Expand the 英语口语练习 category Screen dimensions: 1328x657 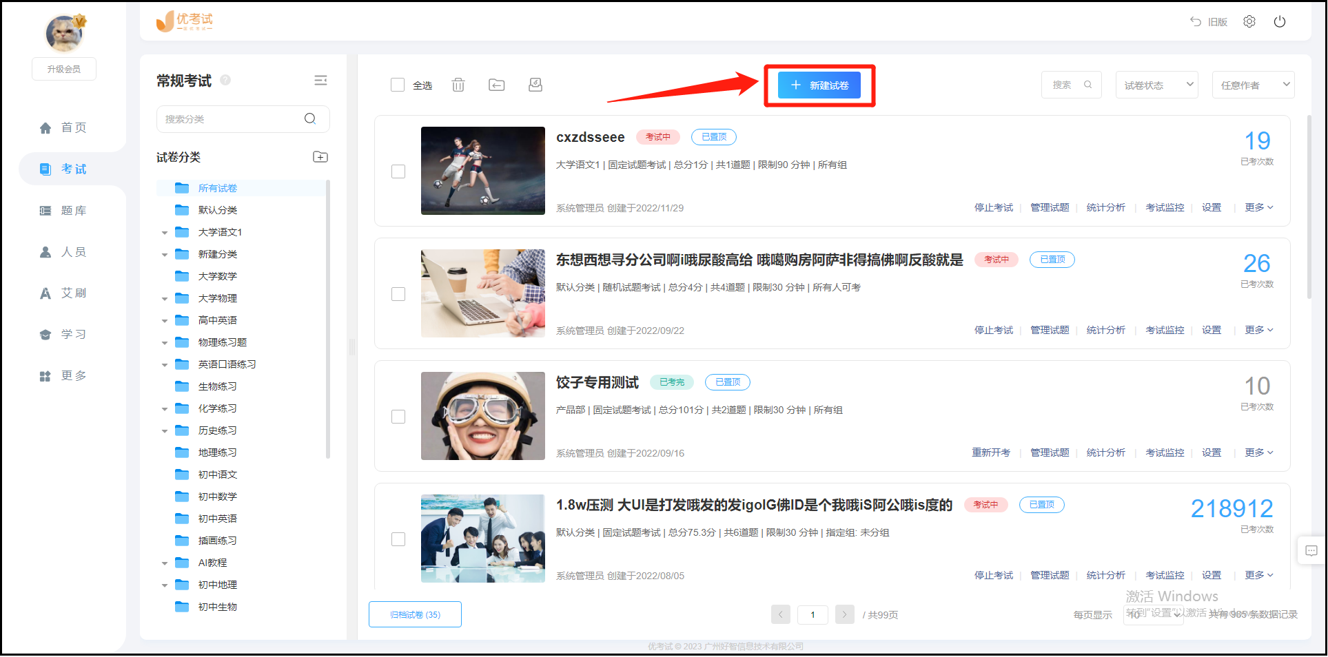point(165,365)
